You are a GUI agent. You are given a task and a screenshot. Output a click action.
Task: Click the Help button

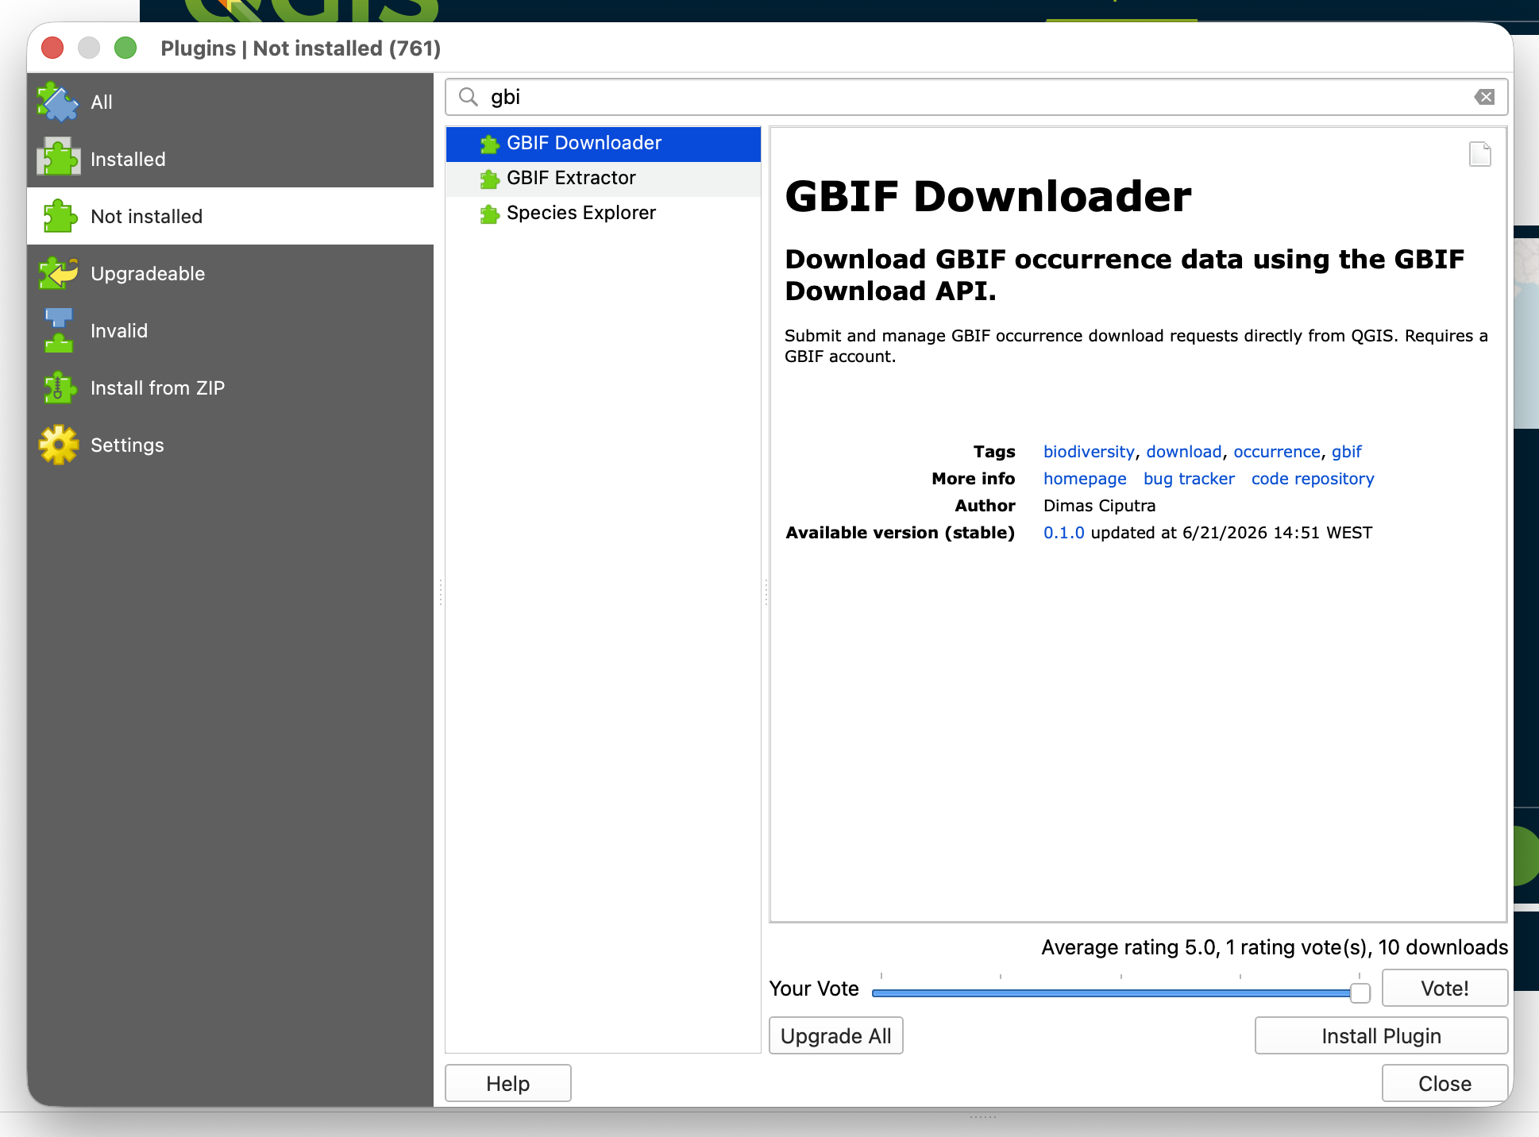tap(508, 1083)
